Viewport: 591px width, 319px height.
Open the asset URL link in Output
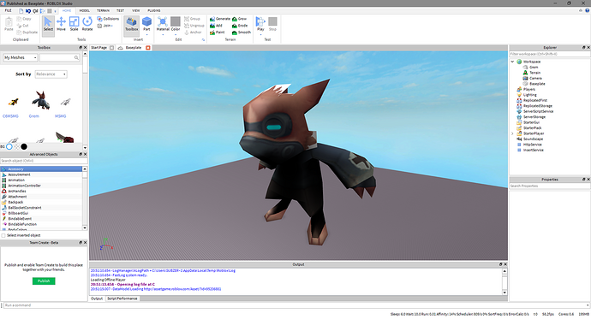tap(182, 289)
